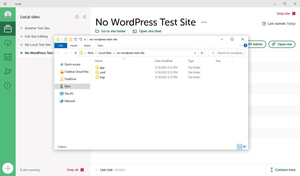Open View ribbon tab in Explorer
Image resolution: width=300 pixels, height=176 pixels.
(100, 46)
